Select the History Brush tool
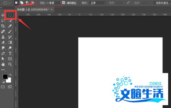The image size is (171, 108). pos(10,37)
